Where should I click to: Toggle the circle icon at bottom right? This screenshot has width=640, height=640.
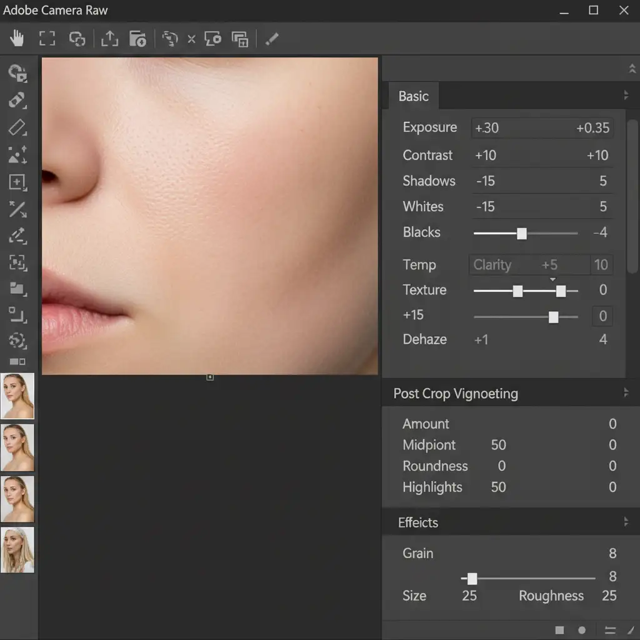tap(582, 630)
